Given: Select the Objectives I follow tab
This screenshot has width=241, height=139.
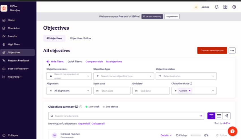Looking at the screenshot, I should coord(81,38).
